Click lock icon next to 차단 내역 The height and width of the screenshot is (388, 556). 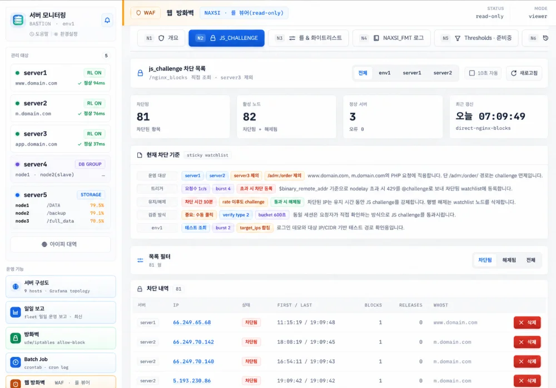(x=140, y=289)
